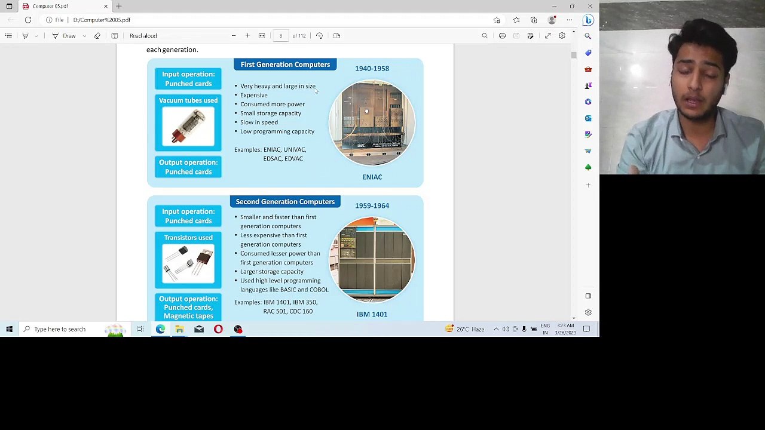Open the Windows Start menu

[x=9, y=329]
